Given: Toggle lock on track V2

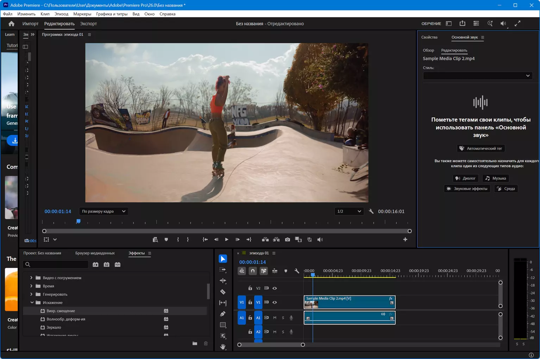Looking at the screenshot, I should [x=250, y=288].
